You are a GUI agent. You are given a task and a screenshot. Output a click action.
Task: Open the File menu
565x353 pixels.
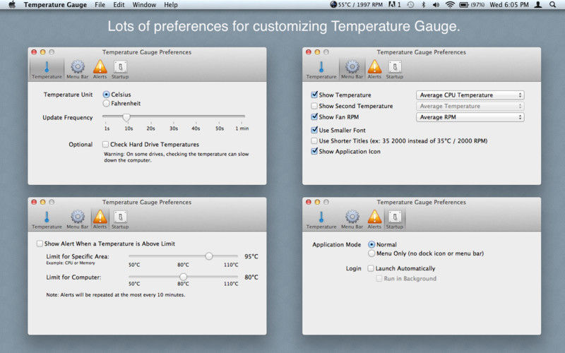100,5
